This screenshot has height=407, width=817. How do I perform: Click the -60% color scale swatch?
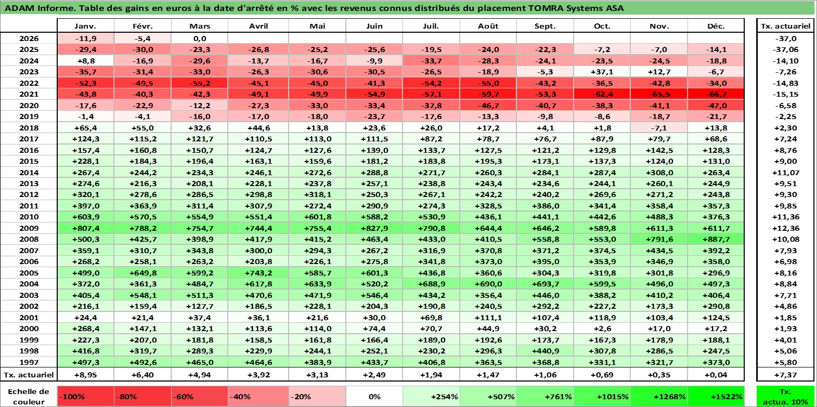tap(200, 396)
